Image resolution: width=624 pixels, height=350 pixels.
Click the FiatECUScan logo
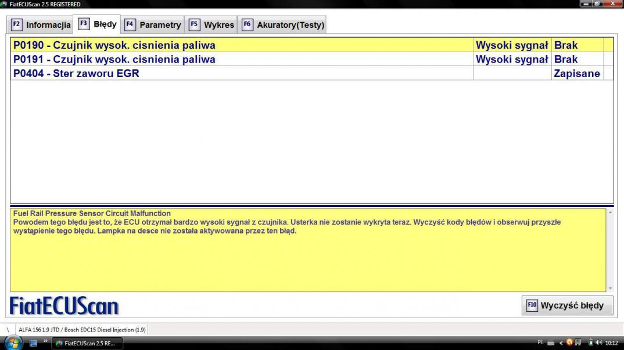tap(64, 306)
